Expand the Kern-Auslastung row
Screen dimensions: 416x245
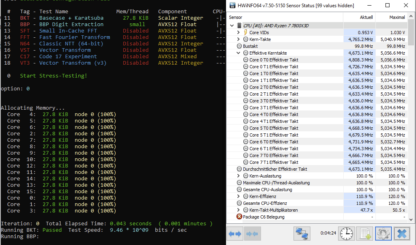(x=238, y=176)
